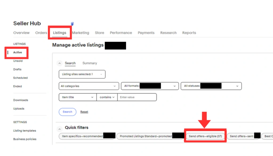Go to Drafts in the sidebar
Viewport: 273px width, 156px height.
17,69
